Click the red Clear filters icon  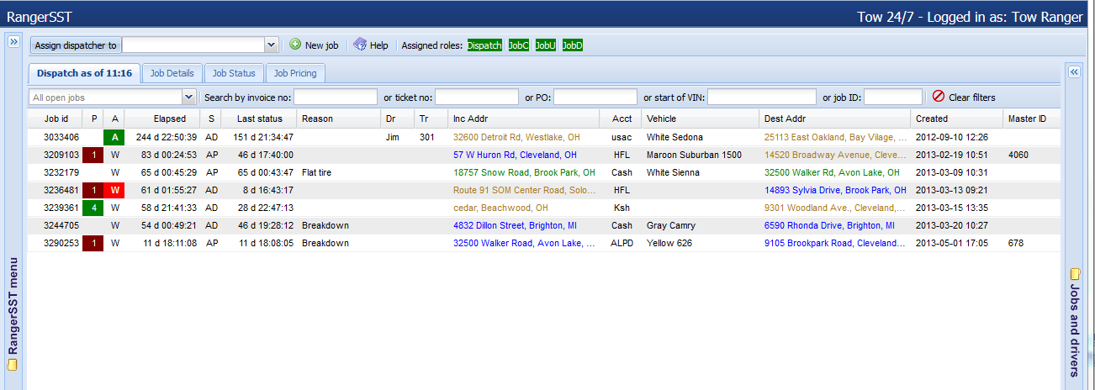939,97
